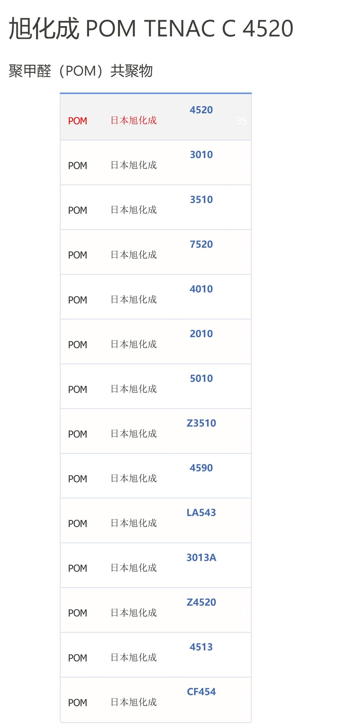The width and height of the screenshot is (337, 724).
Task: Click the 聚甲醛（POM）共聚物 subtitle
Action: (81, 71)
